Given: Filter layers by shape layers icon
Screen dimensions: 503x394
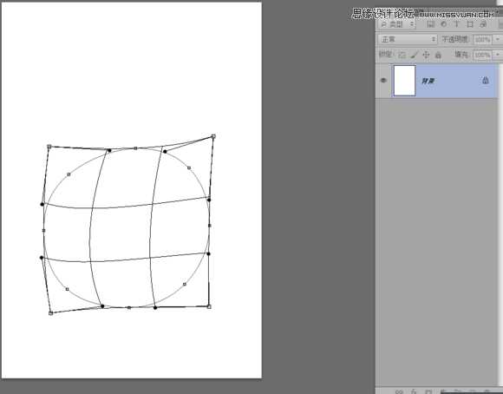Looking at the screenshot, I should [470, 24].
